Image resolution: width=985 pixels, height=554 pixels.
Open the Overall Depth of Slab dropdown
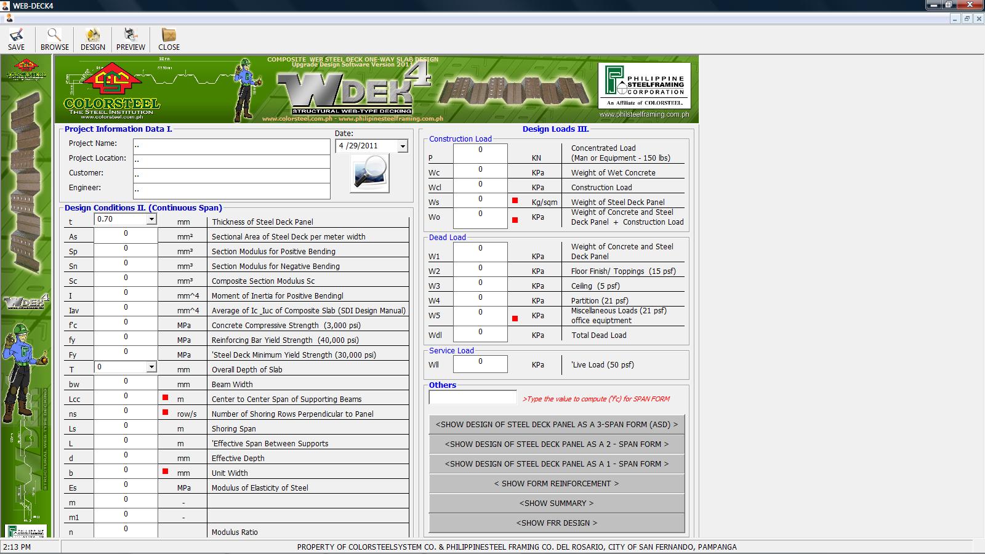click(x=151, y=367)
